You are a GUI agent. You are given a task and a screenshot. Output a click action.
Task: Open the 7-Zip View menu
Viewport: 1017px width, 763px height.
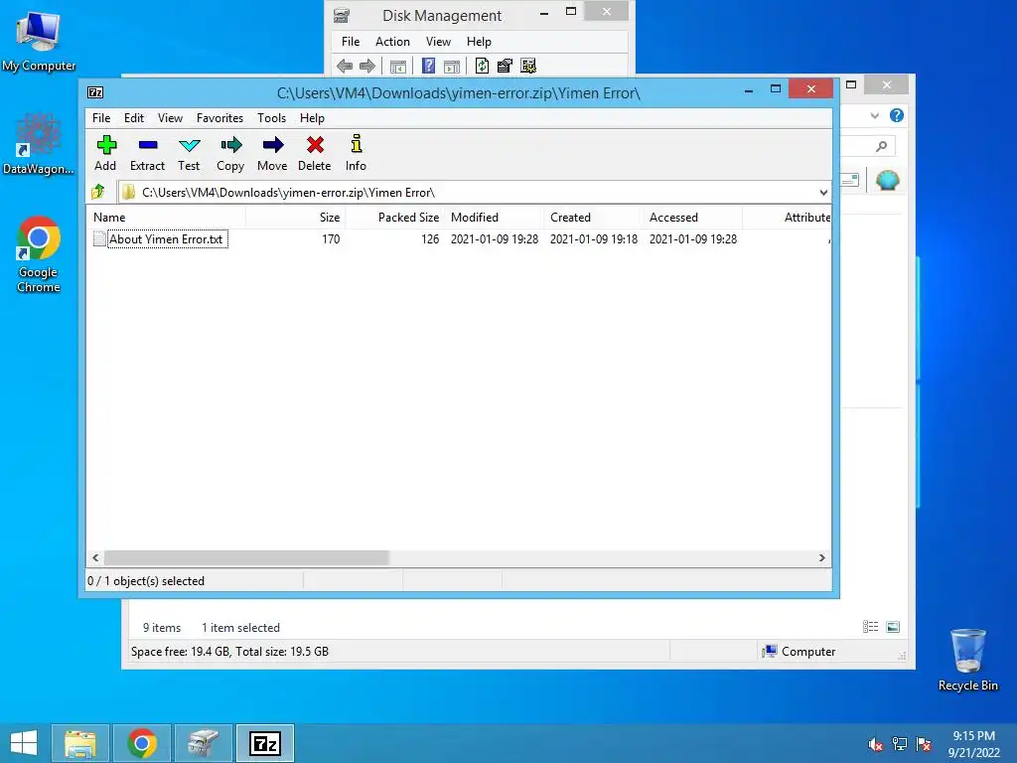[170, 118]
